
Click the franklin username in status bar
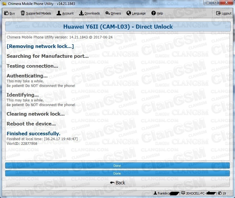pyautogui.click(x=164, y=193)
